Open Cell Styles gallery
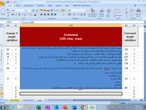146x110 pixels. (x=108, y=13)
